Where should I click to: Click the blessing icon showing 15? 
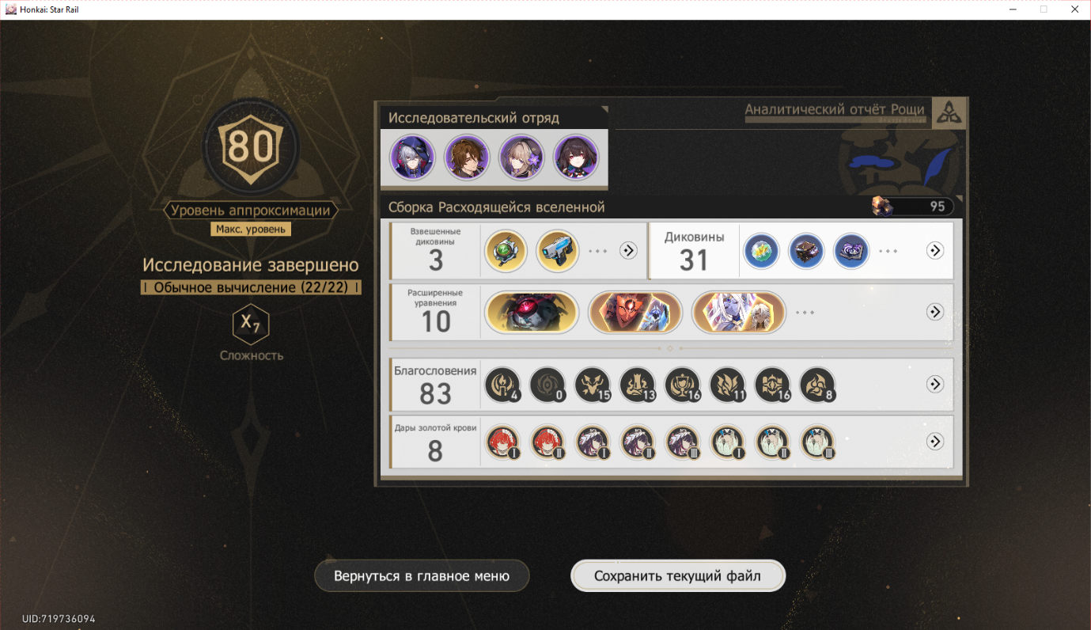pos(593,384)
